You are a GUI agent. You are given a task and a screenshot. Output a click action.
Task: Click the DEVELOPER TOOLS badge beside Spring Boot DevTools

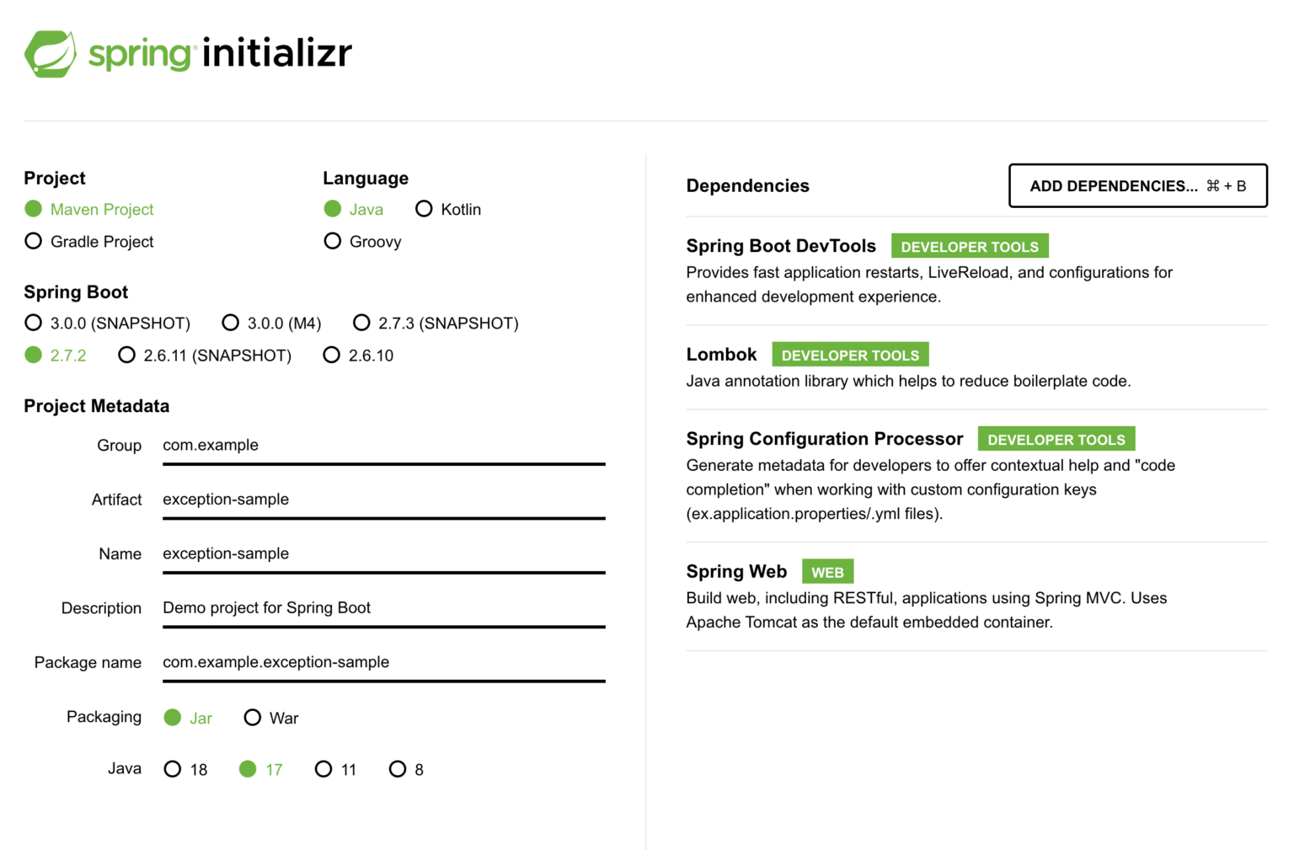pyautogui.click(x=970, y=246)
